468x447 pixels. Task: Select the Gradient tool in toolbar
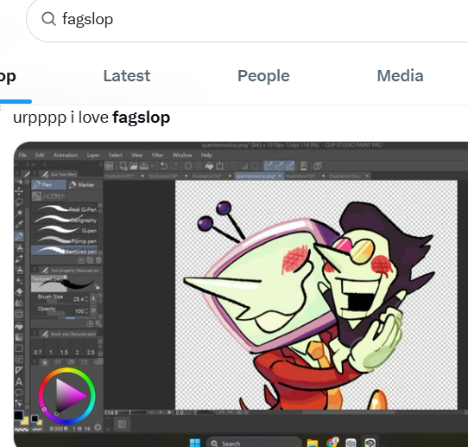tap(19, 336)
